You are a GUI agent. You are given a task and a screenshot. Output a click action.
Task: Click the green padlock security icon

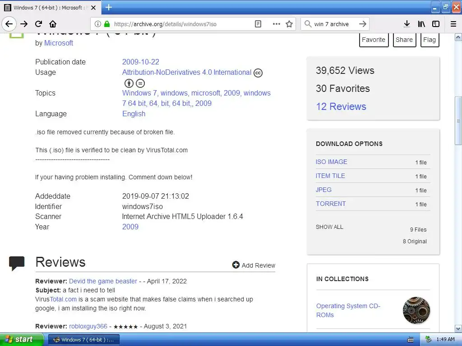click(x=107, y=24)
